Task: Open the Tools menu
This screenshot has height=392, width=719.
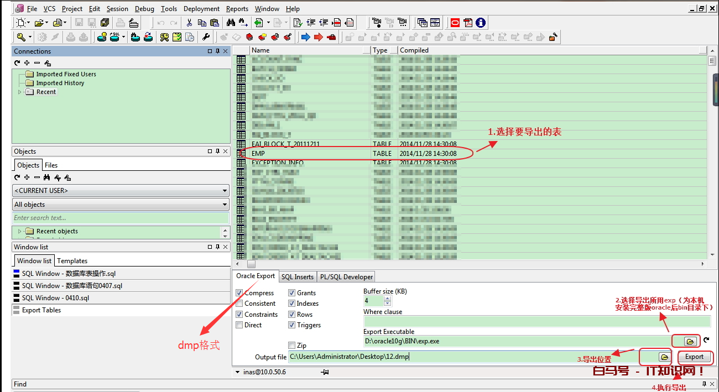Action: 169,9
